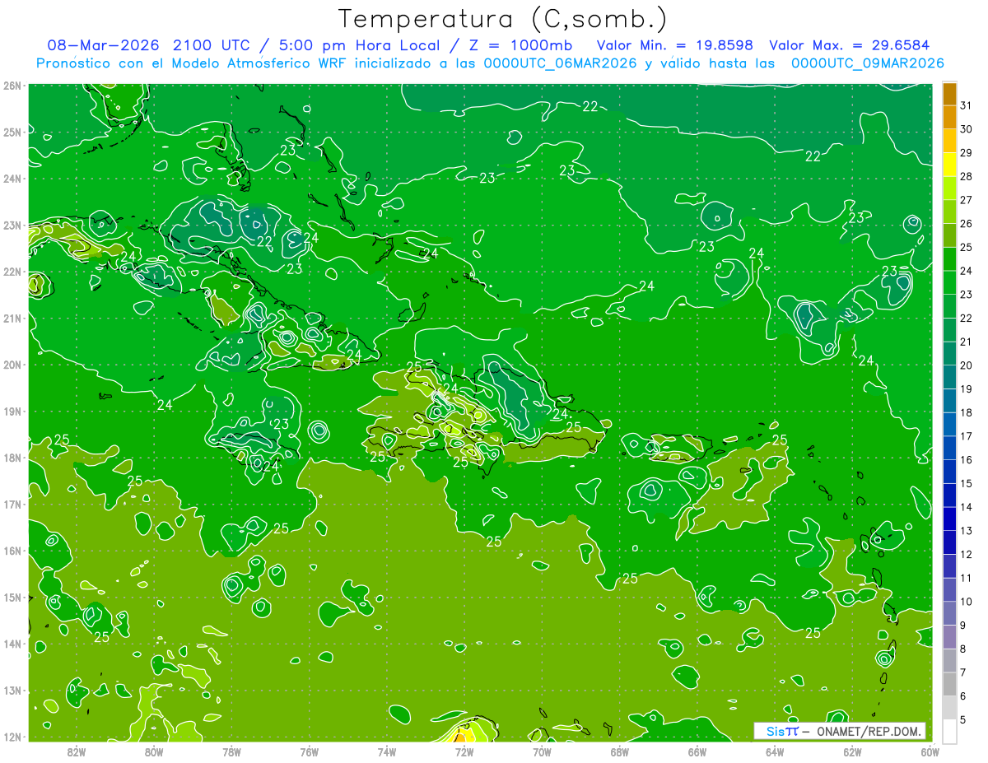Select the valid-until time "0000UTC_09MAR2026"
988x763 pixels.
click(x=868, y=63)
